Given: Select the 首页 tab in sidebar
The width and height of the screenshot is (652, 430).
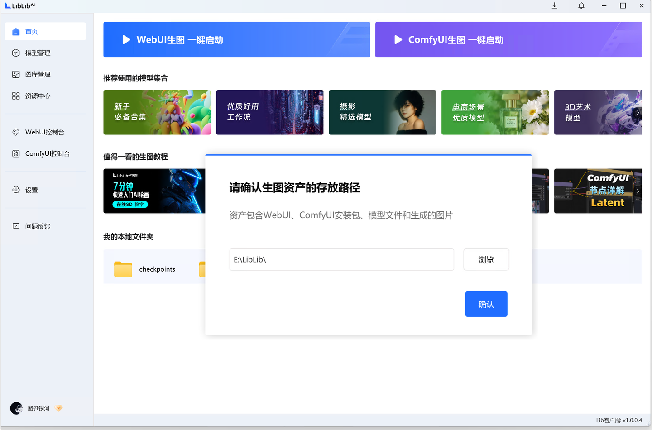Looking at the screenshot, I should pos(32,31).
